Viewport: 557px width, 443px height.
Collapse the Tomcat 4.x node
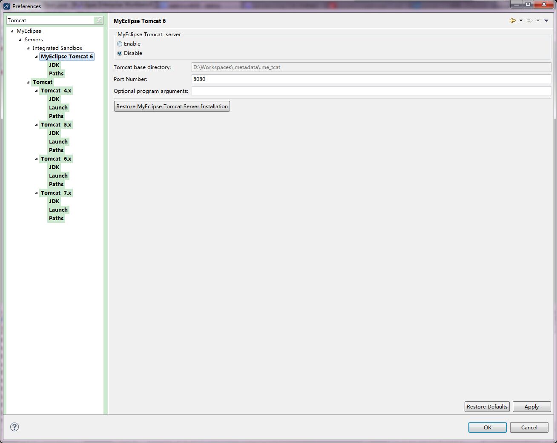pyautogui.click(x=36, y=91)
